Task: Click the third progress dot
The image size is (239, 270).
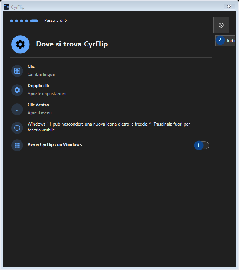Action: pos(21,21)
